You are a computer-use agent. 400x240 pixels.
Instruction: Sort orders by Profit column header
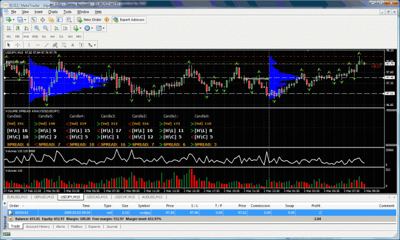(316, 206)
